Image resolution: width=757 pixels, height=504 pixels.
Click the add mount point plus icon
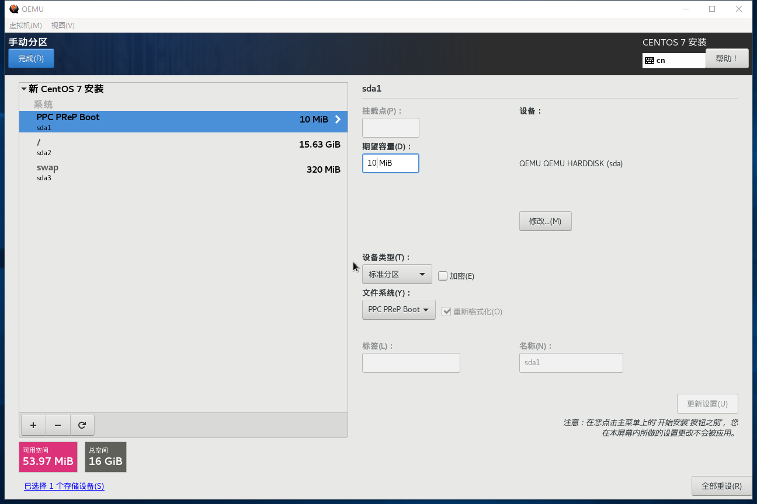tap(33, 425)
